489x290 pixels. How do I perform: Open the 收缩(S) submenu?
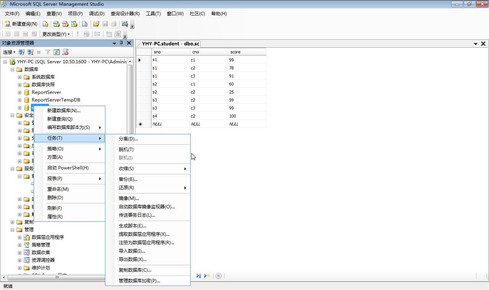(148, 169)
